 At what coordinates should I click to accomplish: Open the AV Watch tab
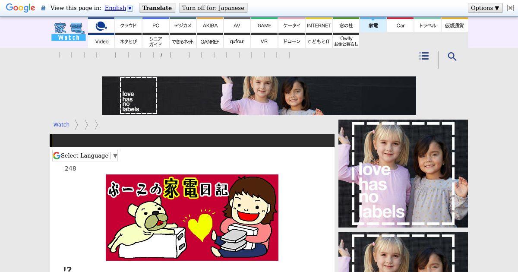(237, 25)
